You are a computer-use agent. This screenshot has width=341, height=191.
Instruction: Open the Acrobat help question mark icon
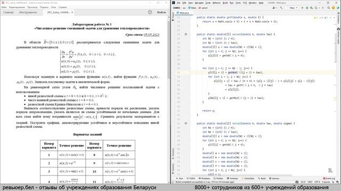coord(150,12)
